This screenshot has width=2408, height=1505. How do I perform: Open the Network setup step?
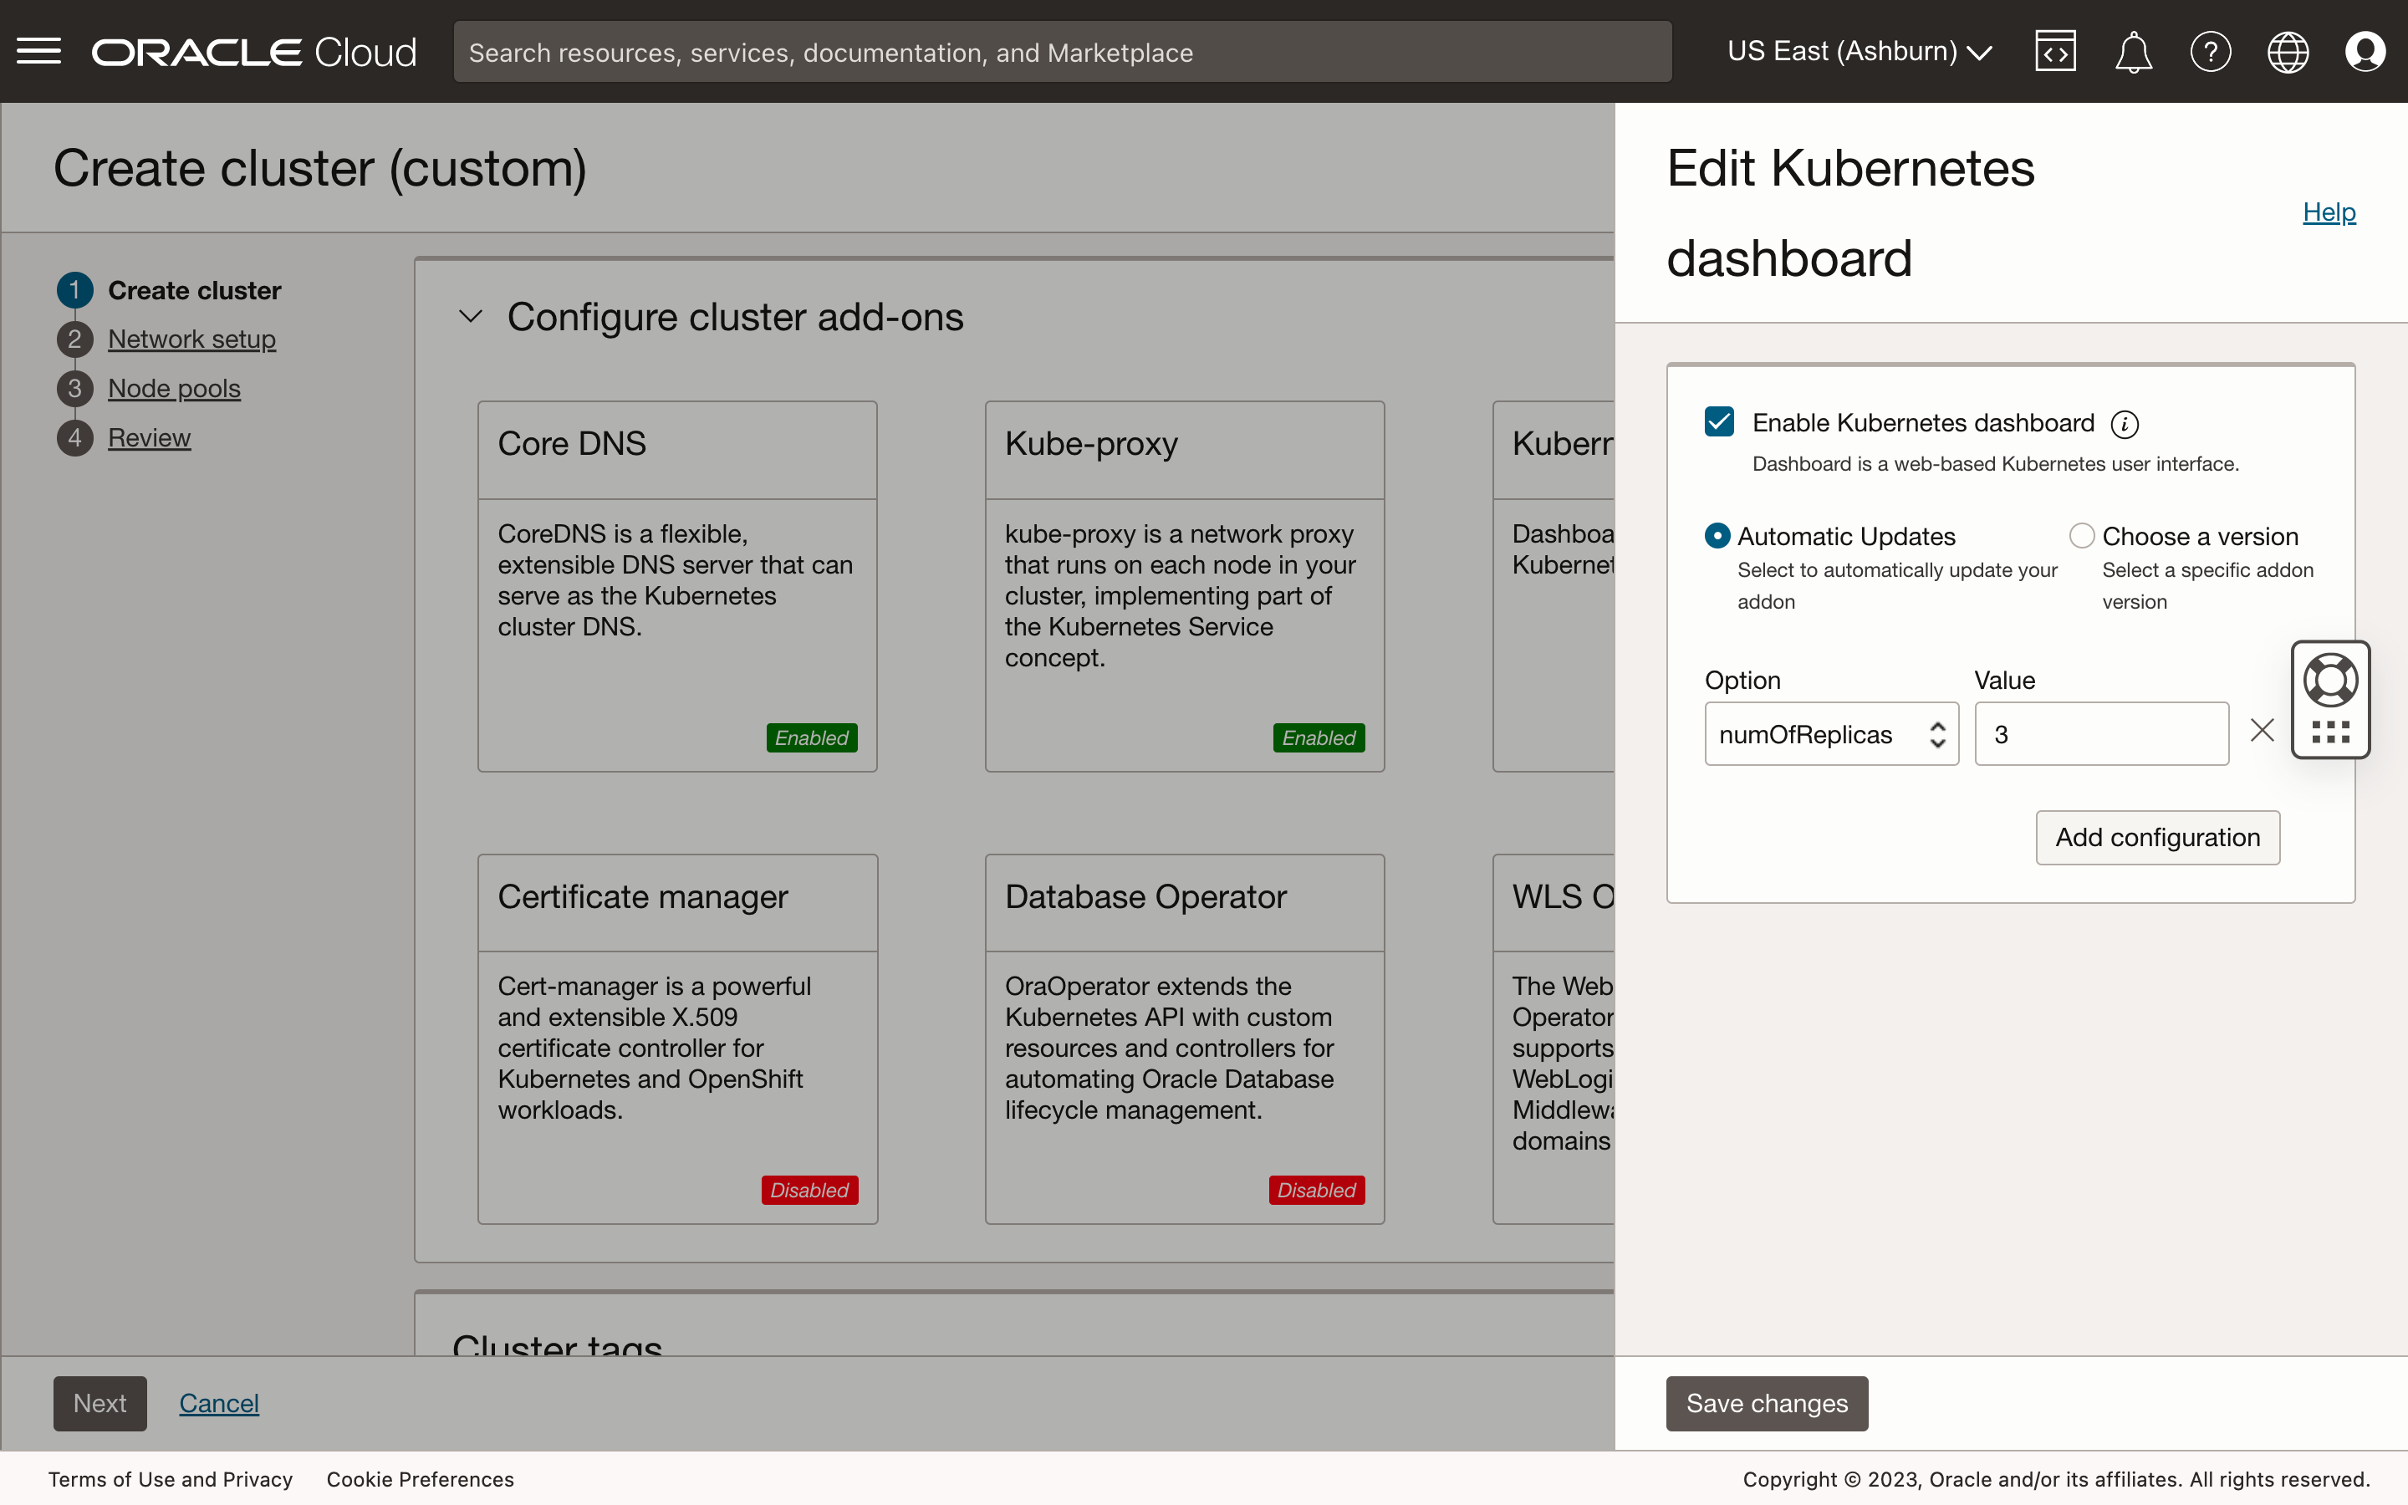point(191,339)
